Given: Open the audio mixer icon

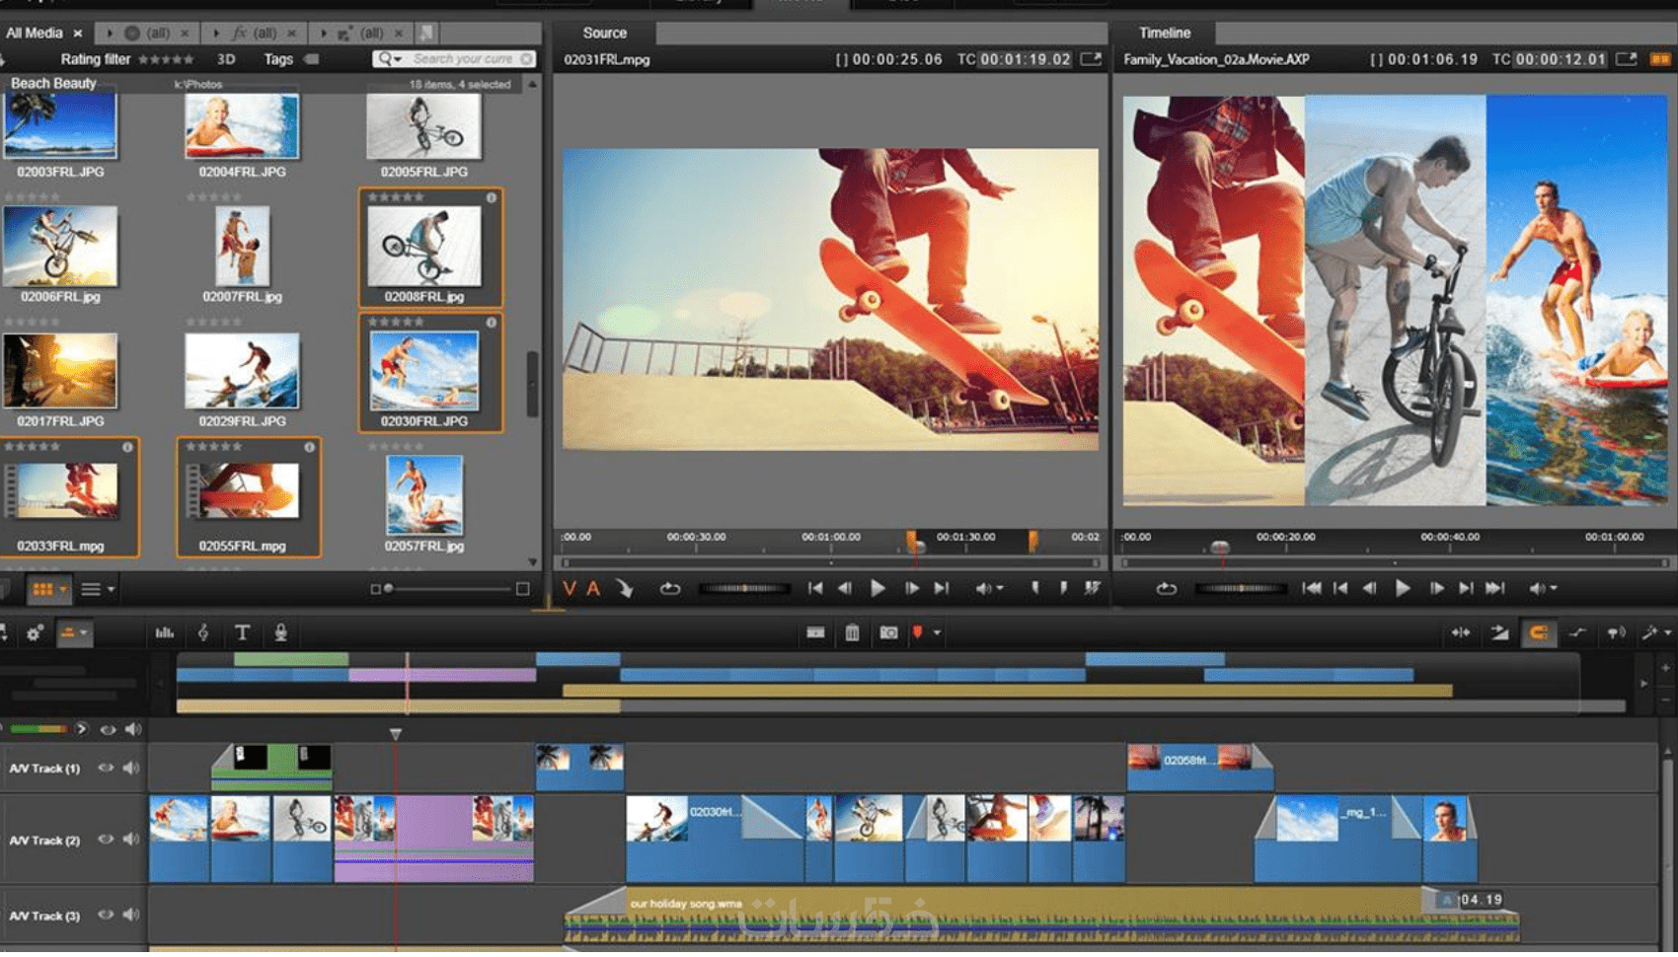Looking at the screenshot, I should pos(165,633).
